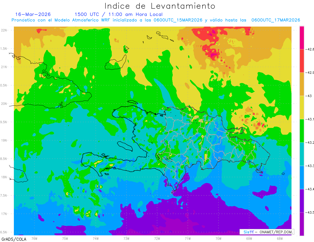Select the legend value "-43.2"
Viewport: 314px width, 242px height.
[x=309, y=143]
